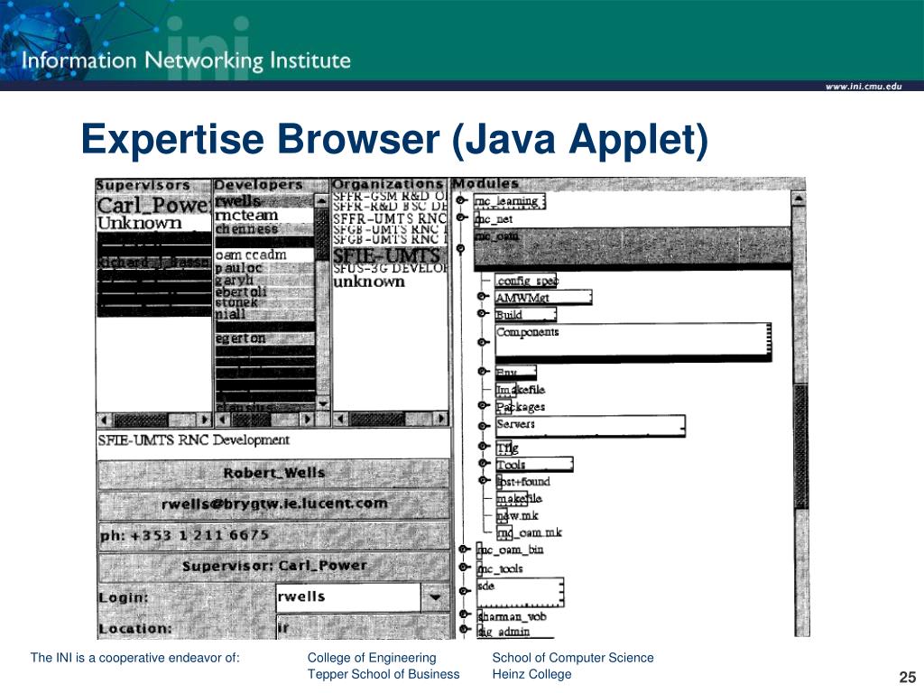Click the www.ini.cmu.edu address
The image size is (924, 693).
click(864, 86)
